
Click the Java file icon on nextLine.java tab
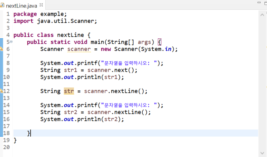point(2,5)
